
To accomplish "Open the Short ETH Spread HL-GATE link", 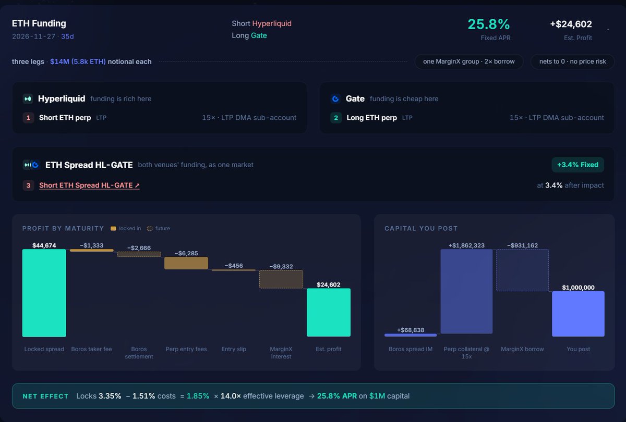I will pyautogui.click(x=89, y=185).
